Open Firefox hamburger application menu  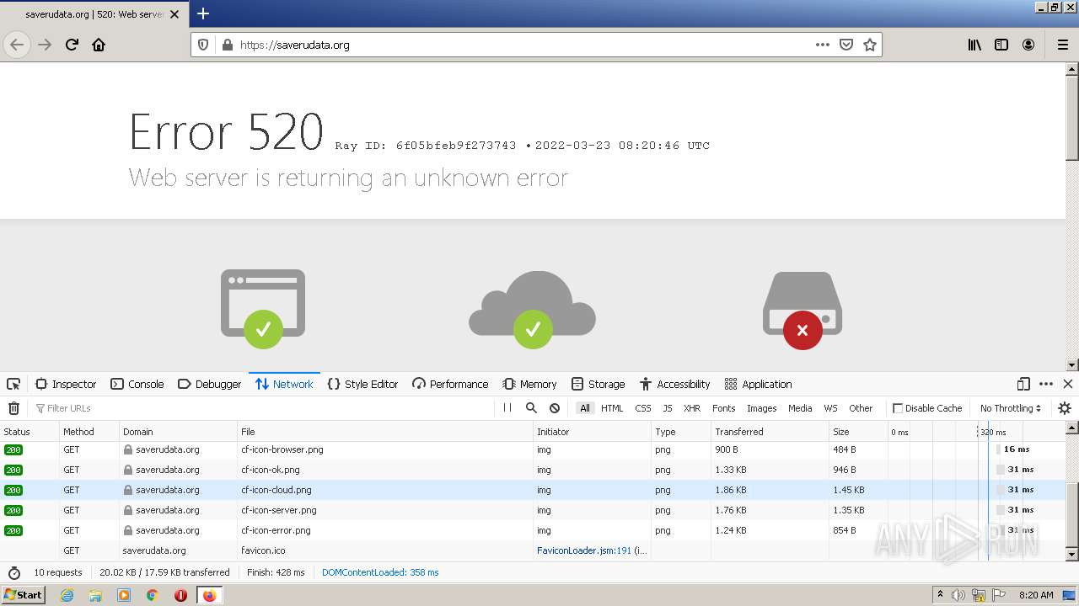(x=1062, y=45)
